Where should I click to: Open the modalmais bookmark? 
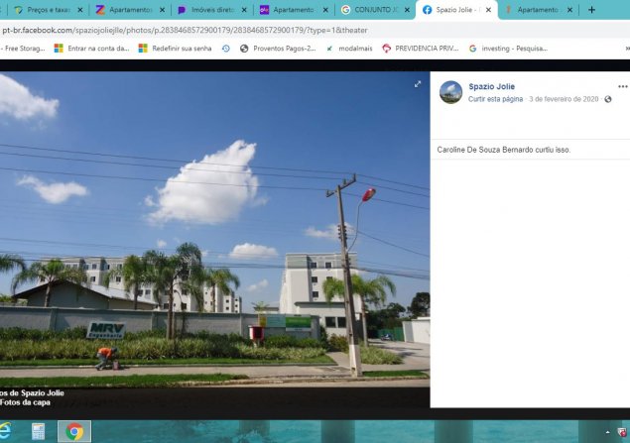pos(349,49)
